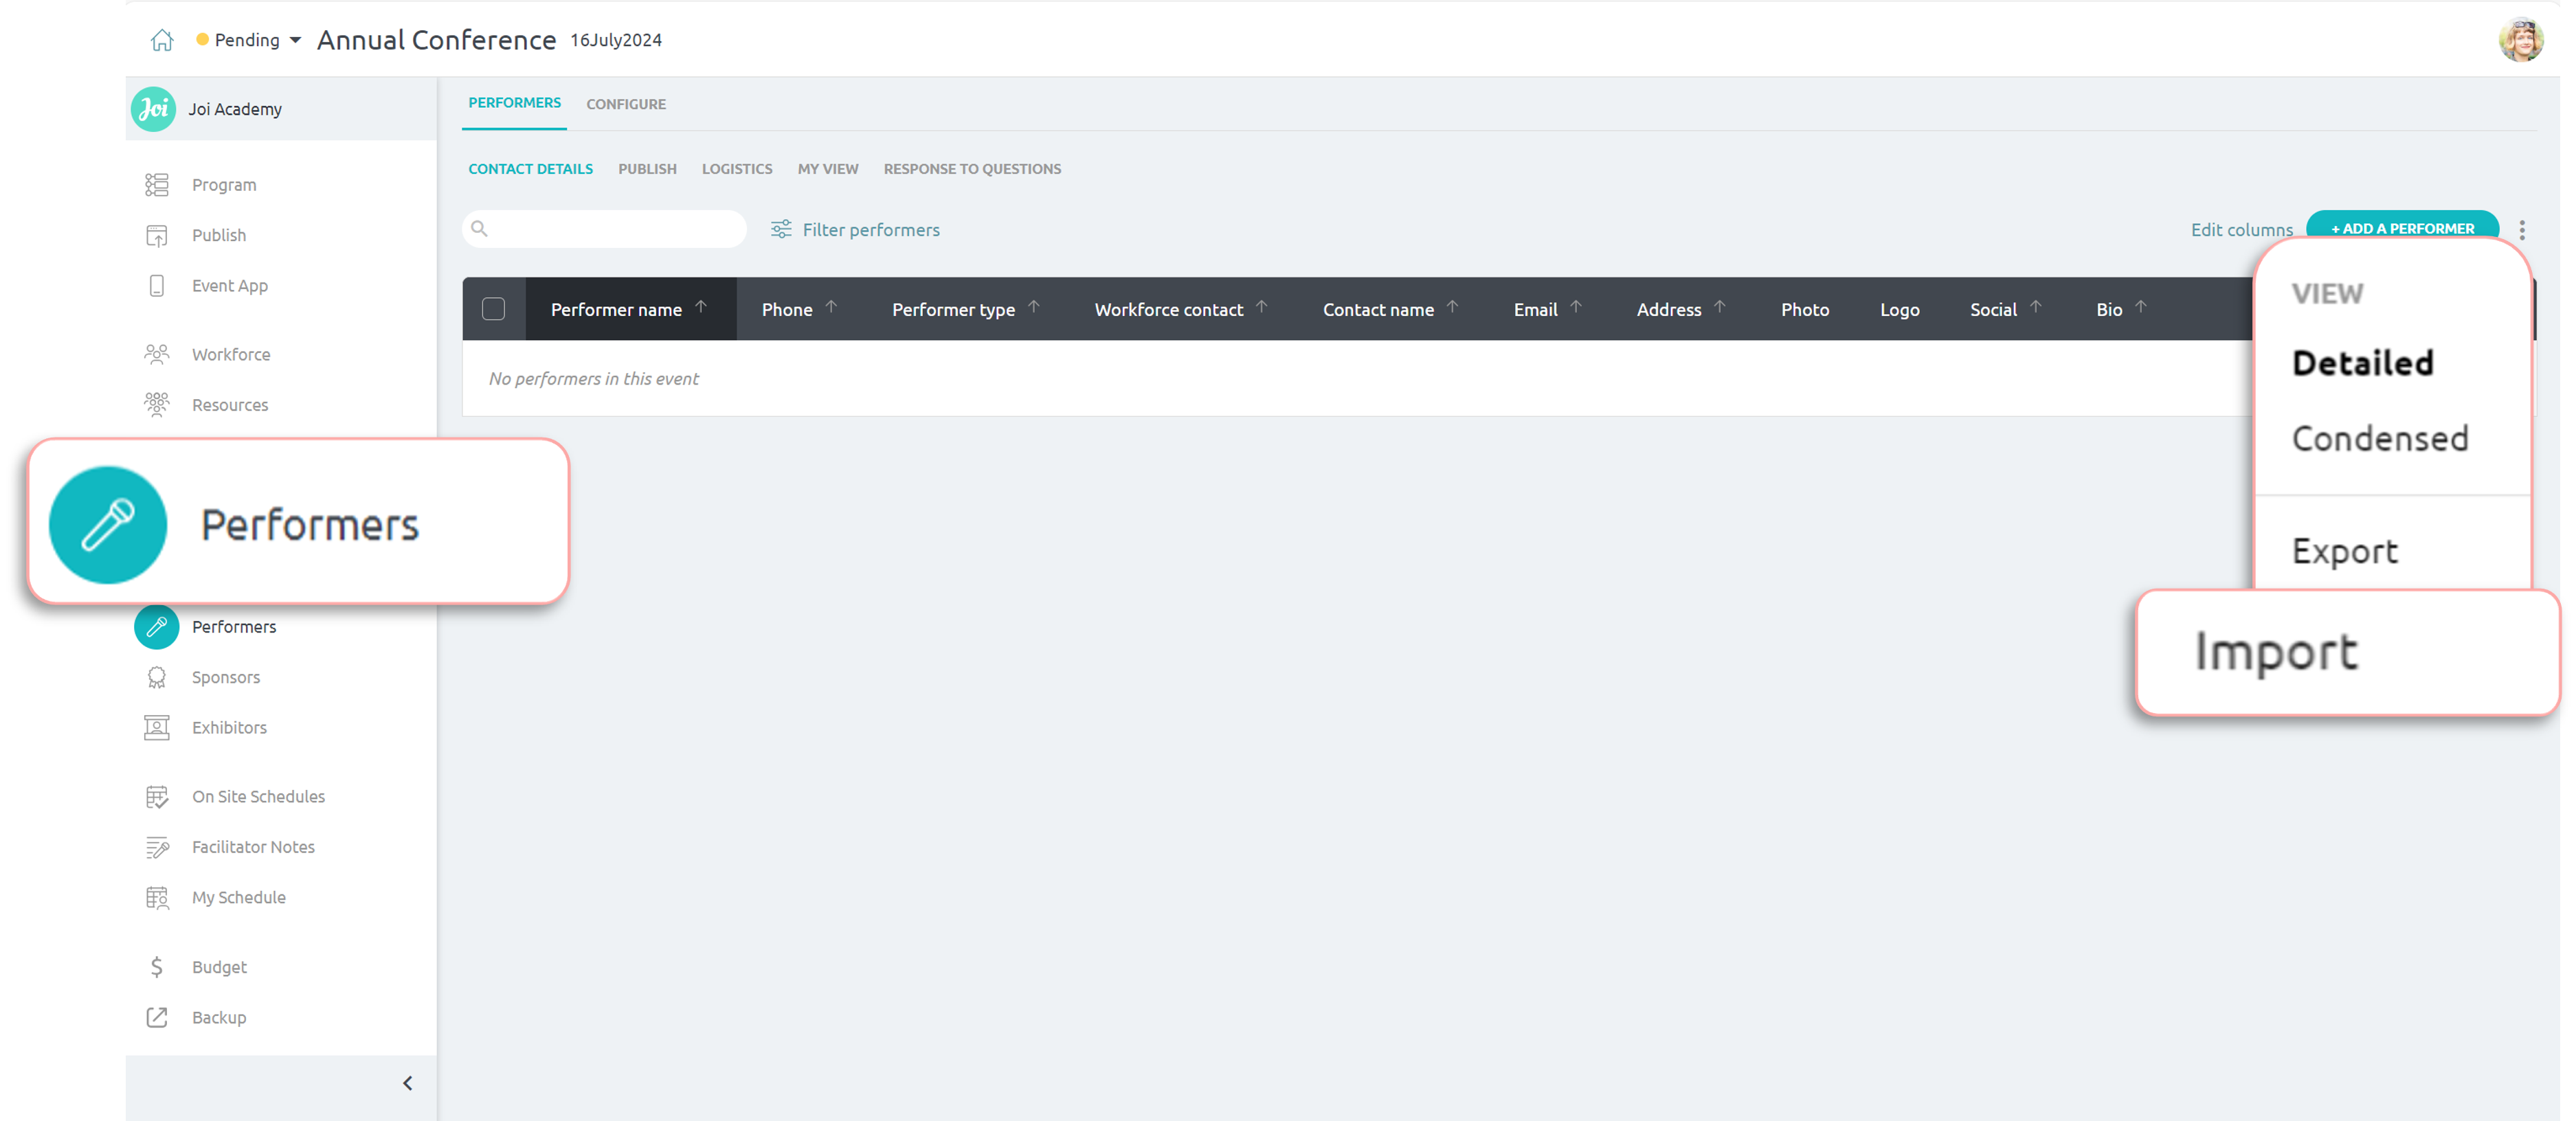Open Event App in the sidebar
Image resolution: width=2576 pixels, height=1121 pixels.
(x=229, y=286)
